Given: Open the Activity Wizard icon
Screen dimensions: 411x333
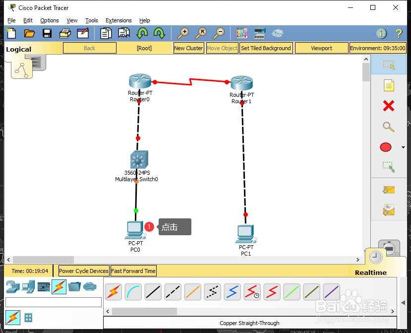Looking at the screenshot, I should click(83, 33).
